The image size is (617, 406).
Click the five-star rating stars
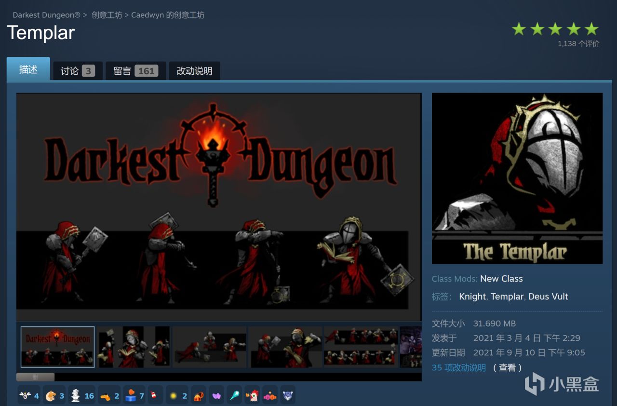point(555,29)
